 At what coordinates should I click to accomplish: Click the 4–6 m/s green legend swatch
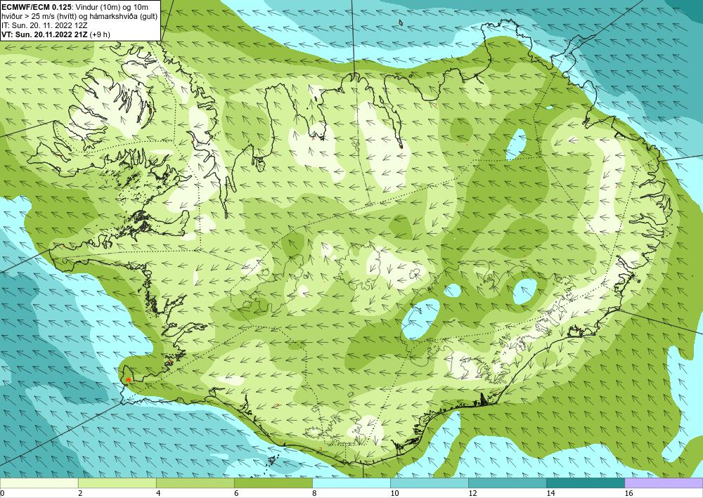tap(195, 483)
